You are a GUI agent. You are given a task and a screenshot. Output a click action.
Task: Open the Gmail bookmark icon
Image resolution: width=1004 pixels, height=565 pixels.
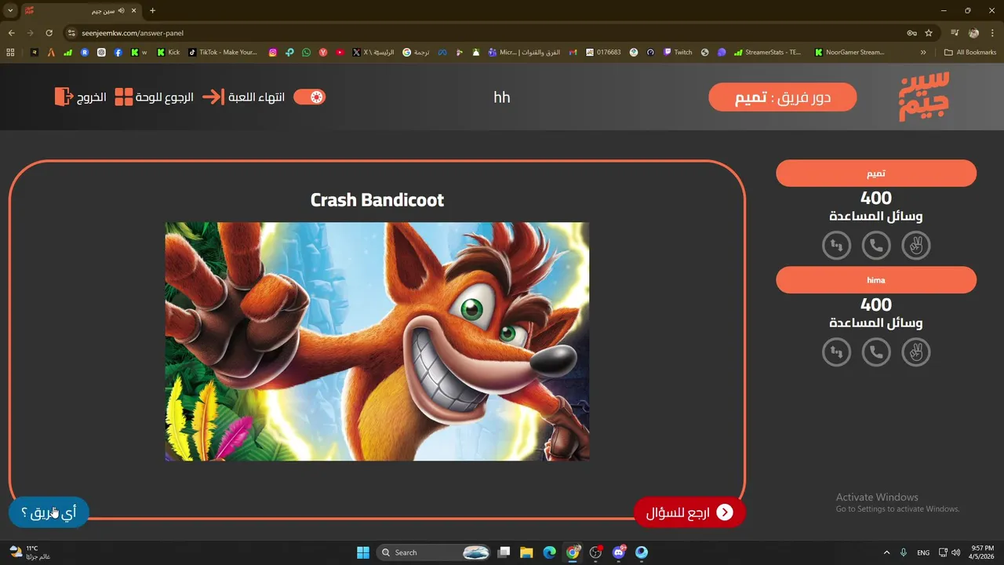tap(573, 53)
